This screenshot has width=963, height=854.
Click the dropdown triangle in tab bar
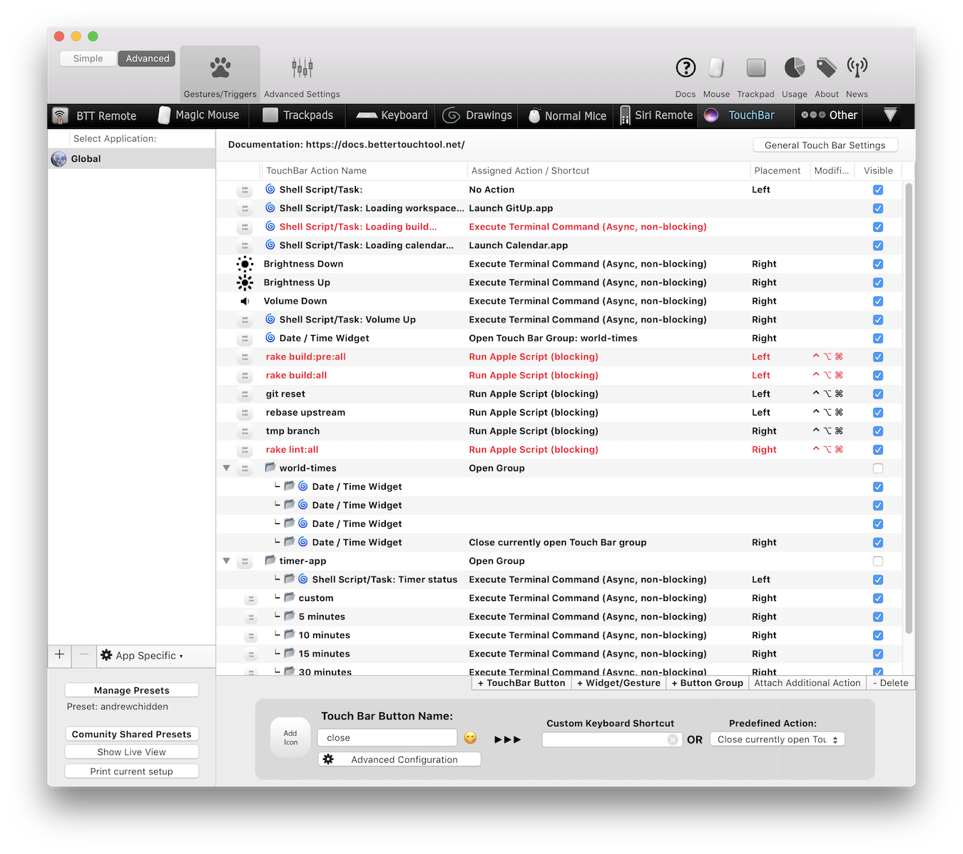pyautogui.click(x=890, y=115)
